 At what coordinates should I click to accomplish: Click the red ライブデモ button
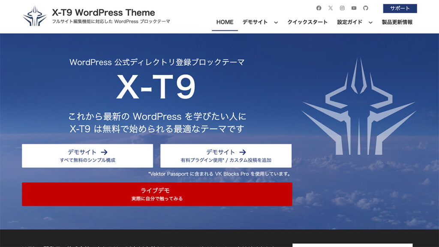pyautogui.click(x=157, y=194)
